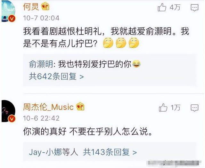Tap the 4万 like count
The image size is (205, 168).
(175, 7)
